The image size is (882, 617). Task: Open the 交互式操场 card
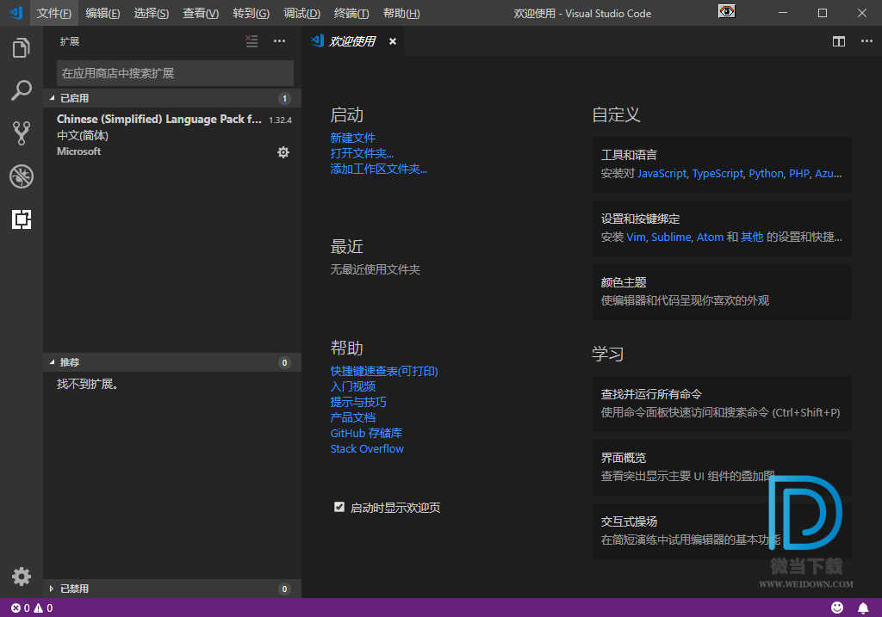pos(722,530)
